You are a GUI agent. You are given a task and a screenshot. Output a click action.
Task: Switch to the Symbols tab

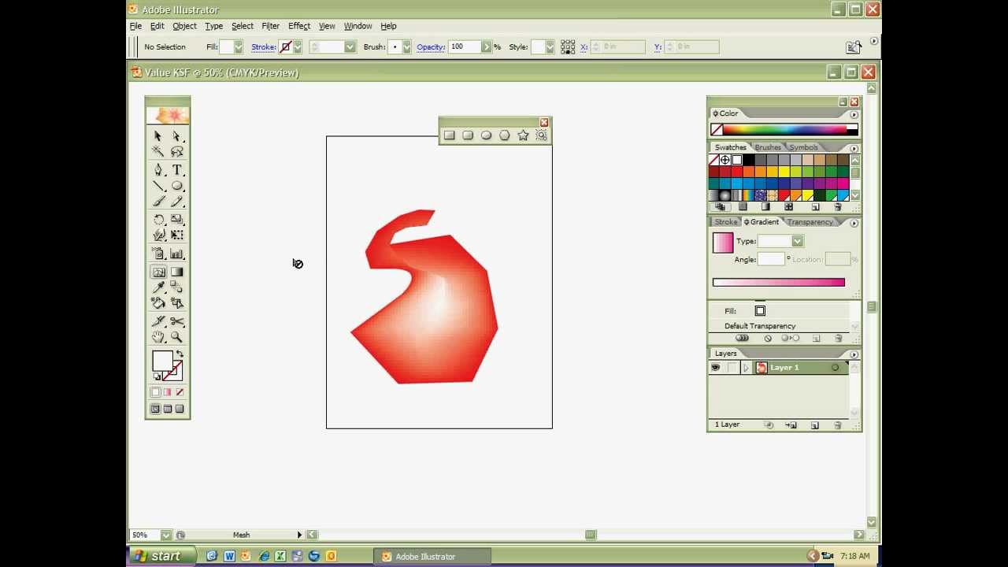(803, 147)
